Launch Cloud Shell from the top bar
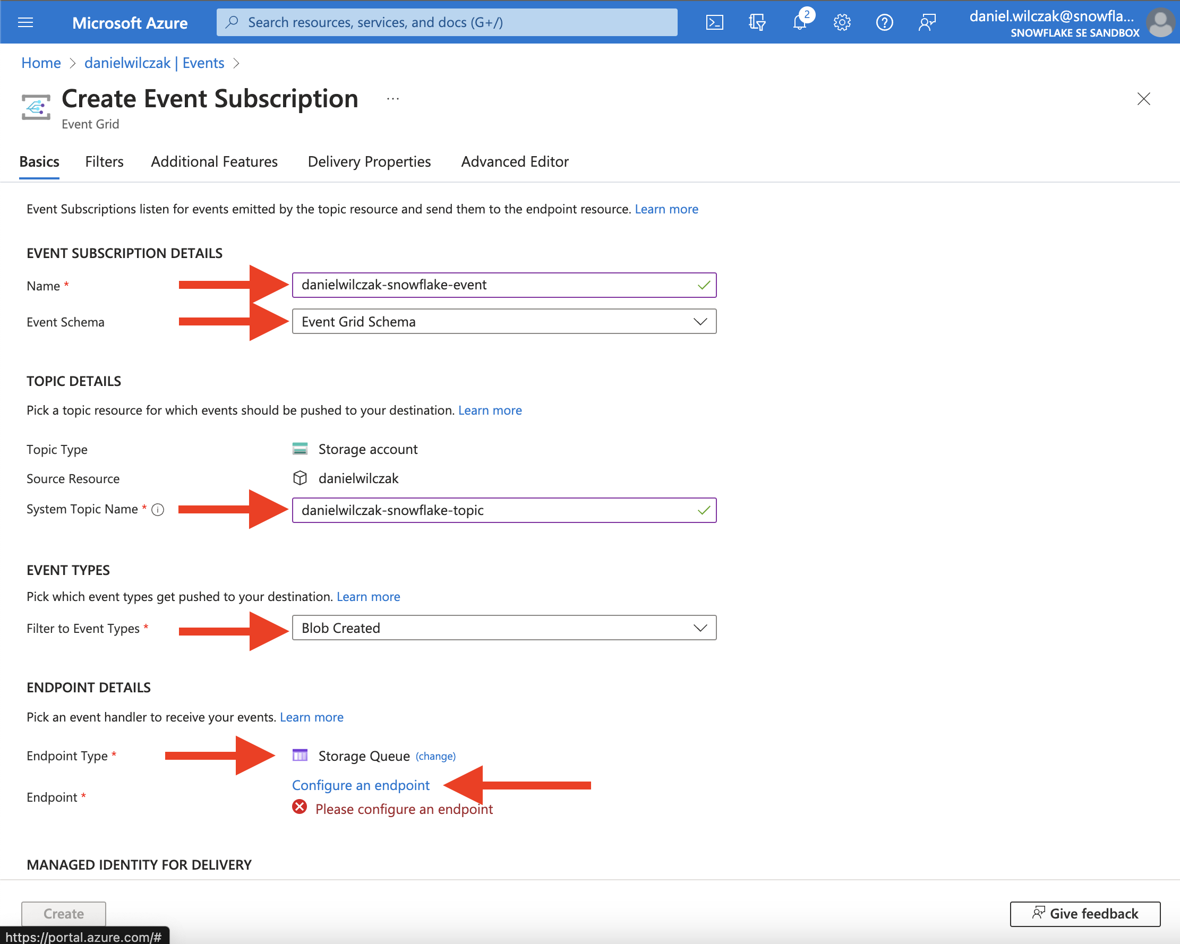The width and height of the screenshot is (1180, 944). tap(714, 22)
